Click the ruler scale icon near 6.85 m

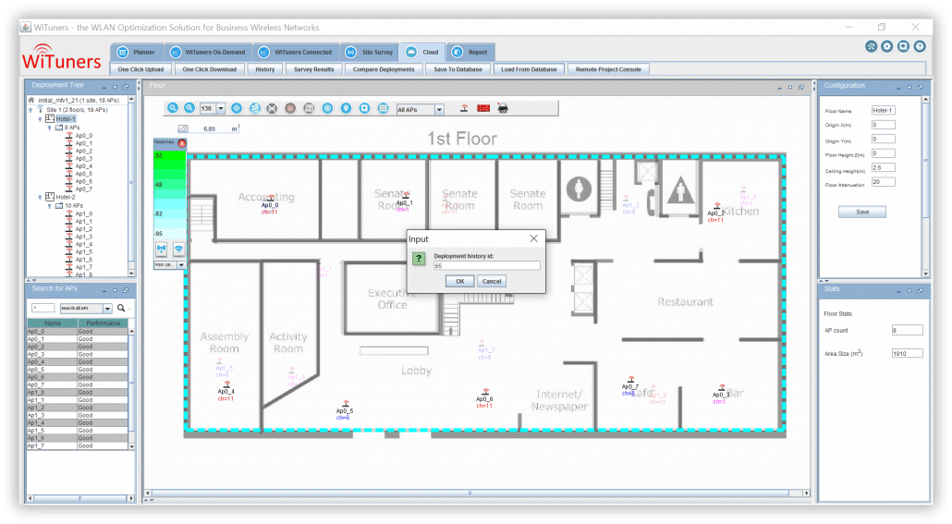click(x=183, y=128)
